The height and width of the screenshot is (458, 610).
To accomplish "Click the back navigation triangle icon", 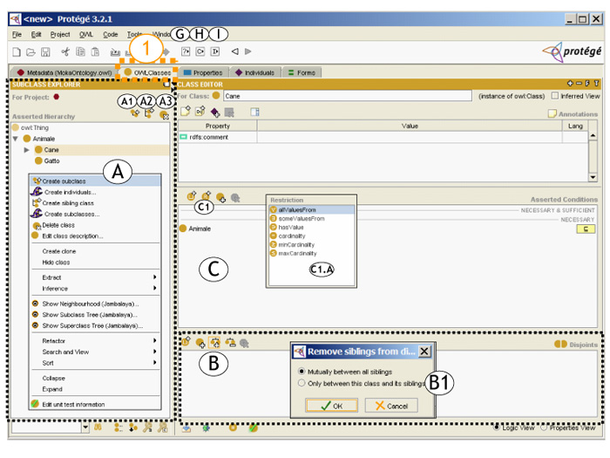I will click(234, 51).
